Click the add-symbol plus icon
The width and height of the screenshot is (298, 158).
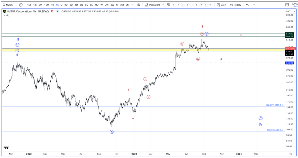coord(21,5)
